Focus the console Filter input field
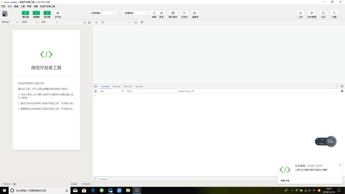 click(152, 91)
